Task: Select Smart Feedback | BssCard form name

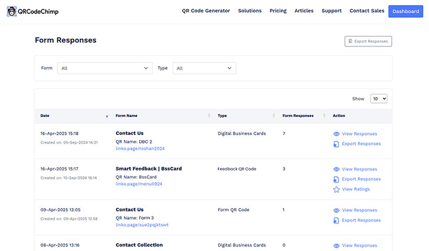Action: pos(149,168)
